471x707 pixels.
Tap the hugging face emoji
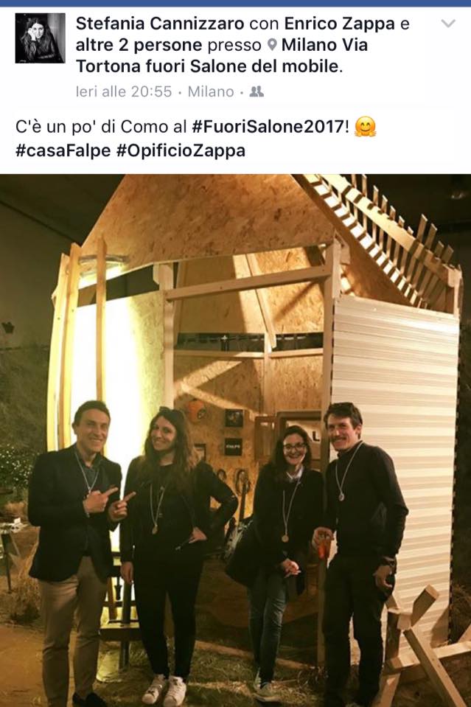(365, 127)
